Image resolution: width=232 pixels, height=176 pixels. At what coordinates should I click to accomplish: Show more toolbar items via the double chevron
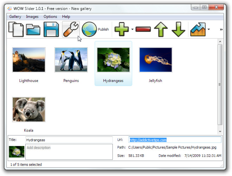click(x=221, y=29)
